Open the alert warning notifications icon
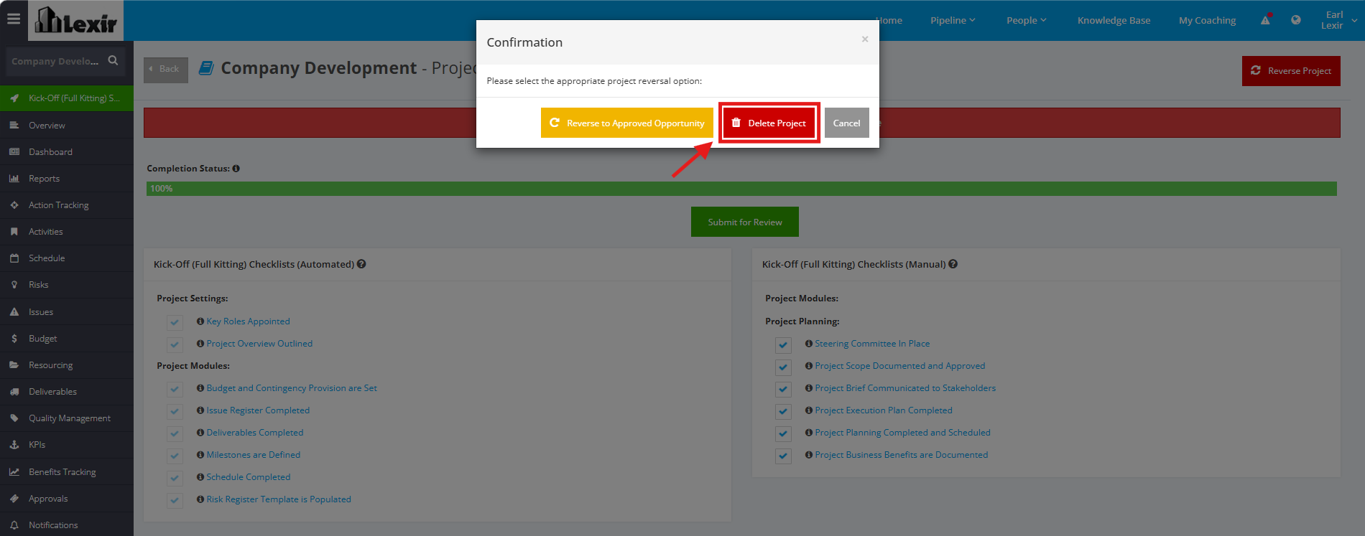 [x=1265, y=20]
